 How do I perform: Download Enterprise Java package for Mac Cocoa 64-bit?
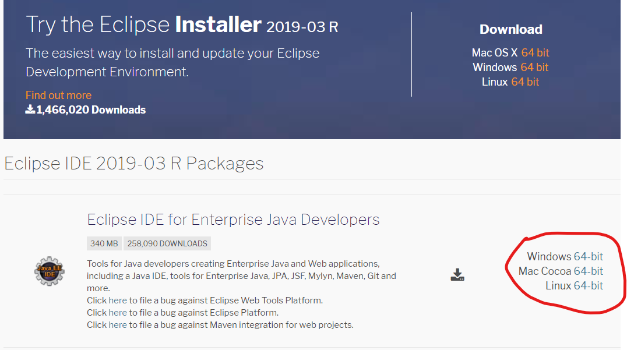588,271
